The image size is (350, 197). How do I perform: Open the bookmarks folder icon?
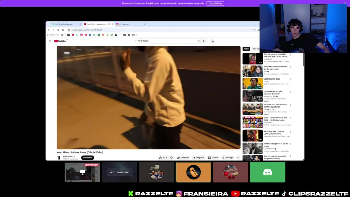coord(133,35)
